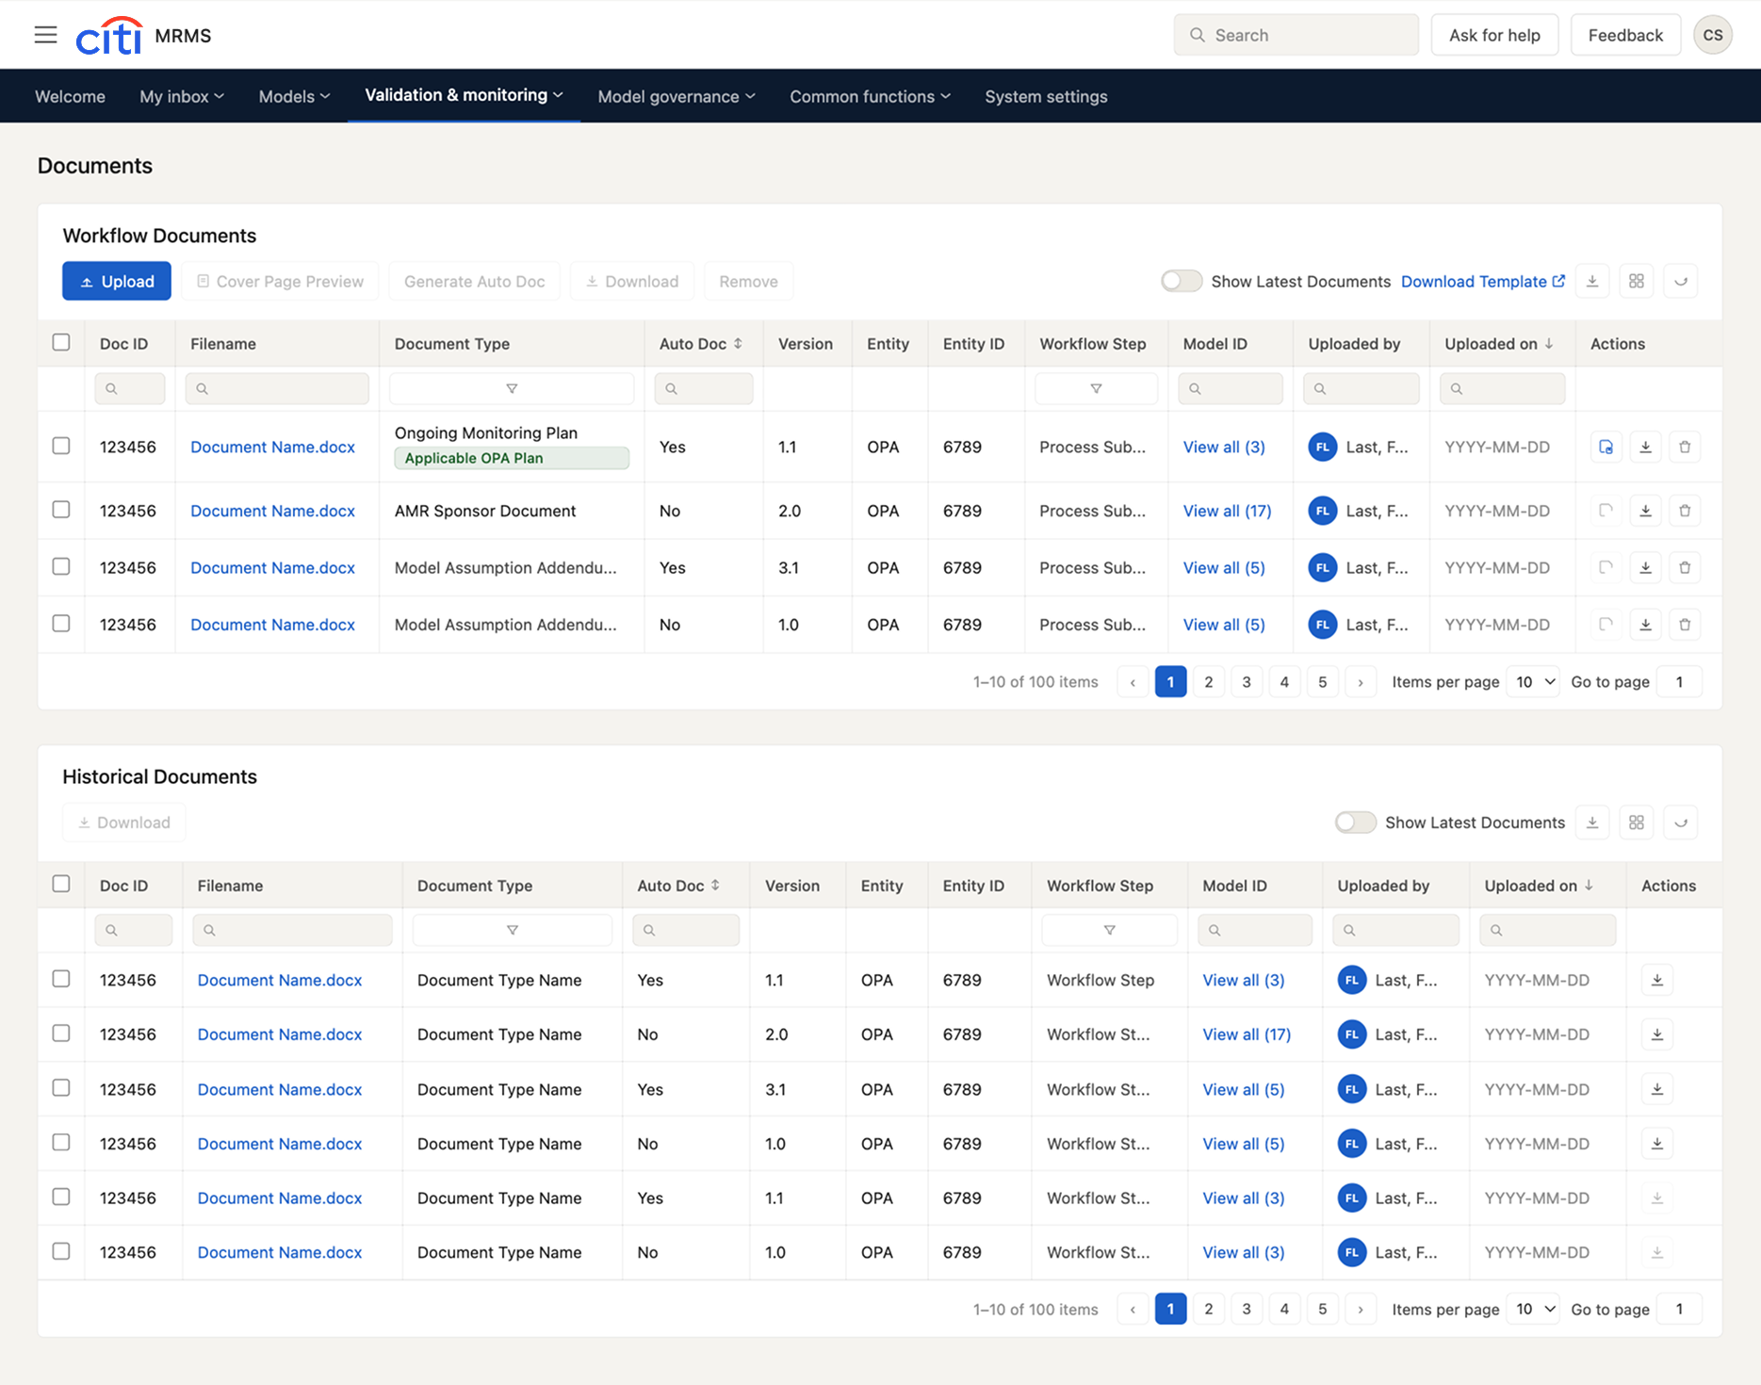Download the Ongoing Monitoring Plan document row
Viewport: 1761px width, 1385px height.
click(x=1645, y=447)
